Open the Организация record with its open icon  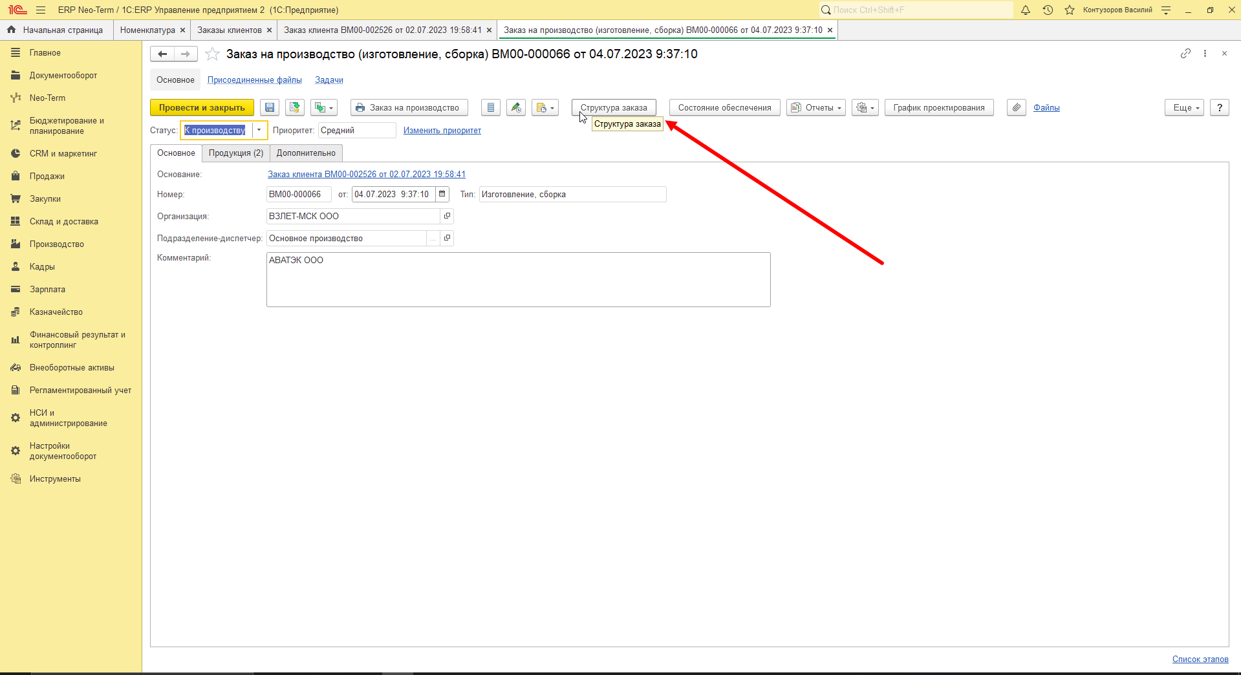point(447,217)
